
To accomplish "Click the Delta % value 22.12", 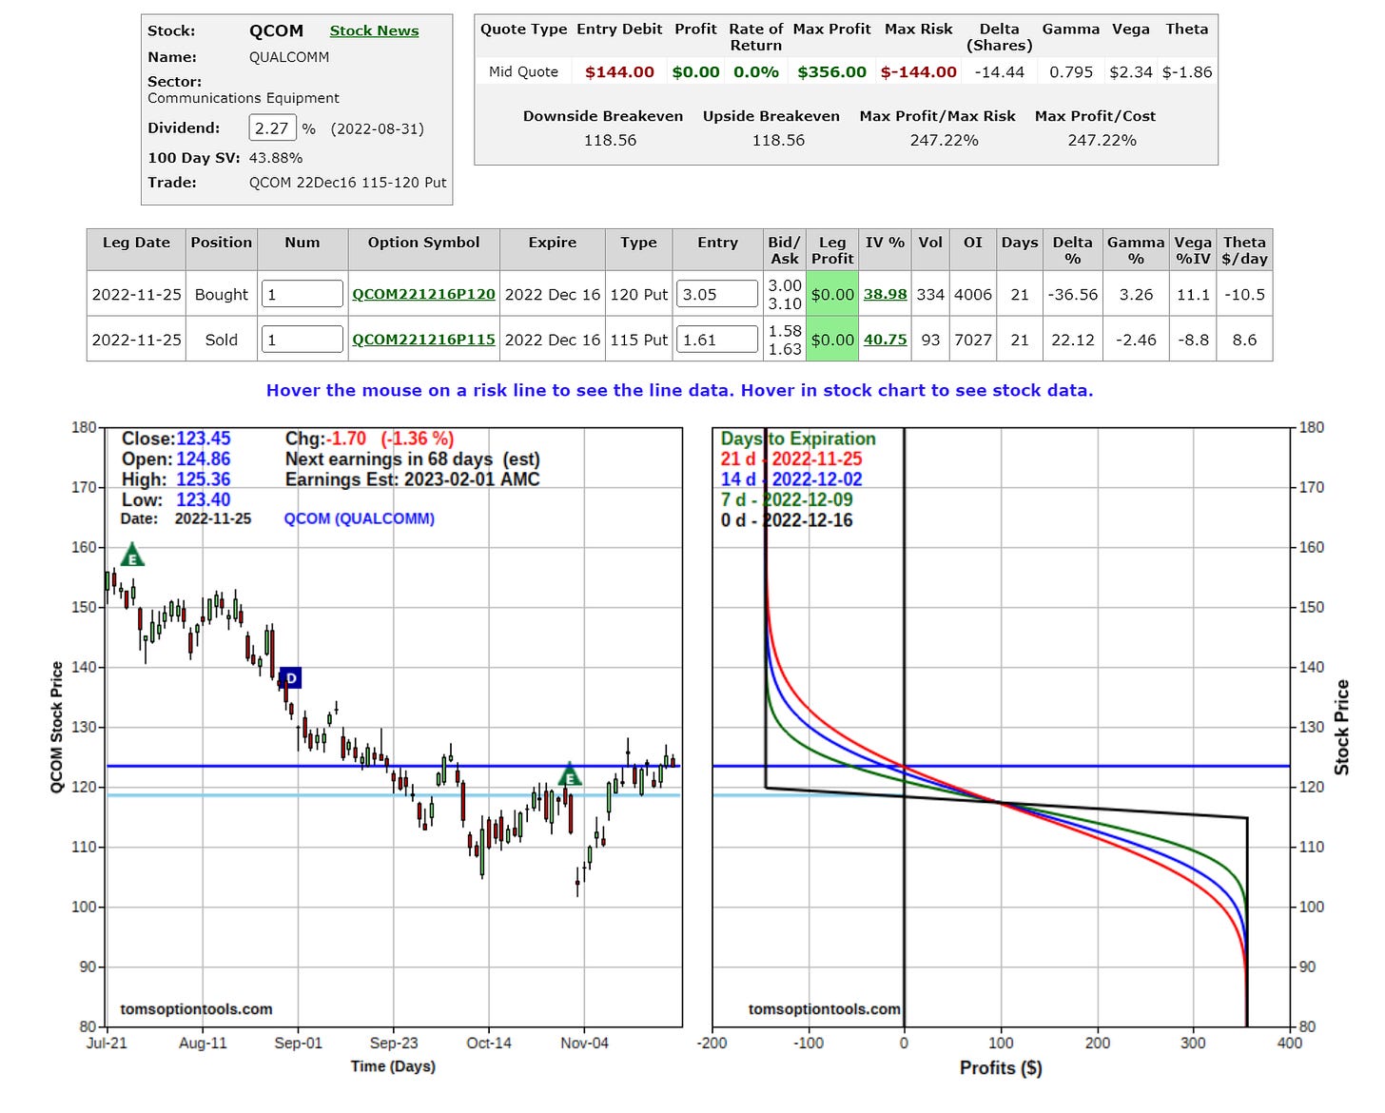I will [1072, 340].
